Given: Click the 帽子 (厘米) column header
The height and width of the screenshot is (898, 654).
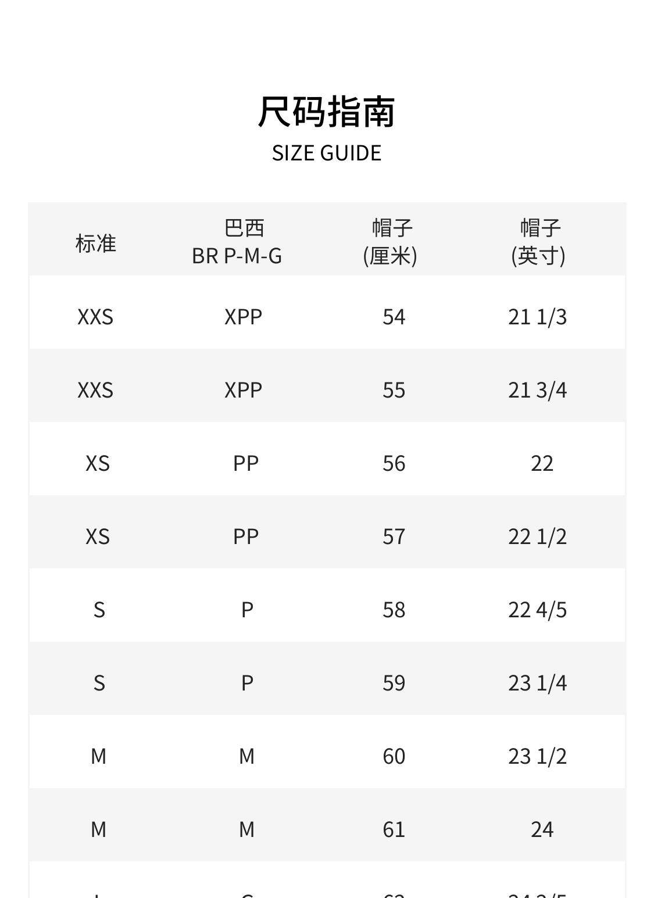Looking at the screenshot, I should (391, 242).
